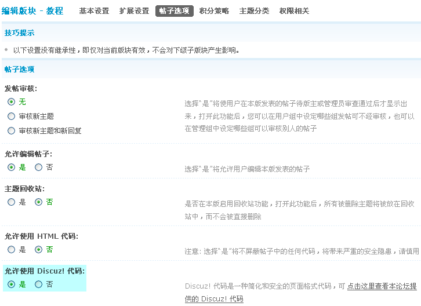Set 允许编辑帖子 to 是
This screenshot has width=421, height=306.
tap(12, 167)
